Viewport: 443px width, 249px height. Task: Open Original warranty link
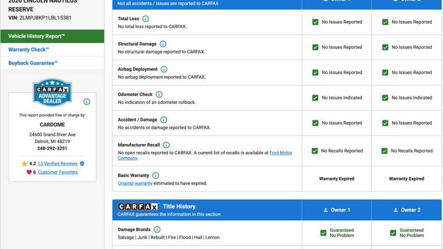point(135,183)
